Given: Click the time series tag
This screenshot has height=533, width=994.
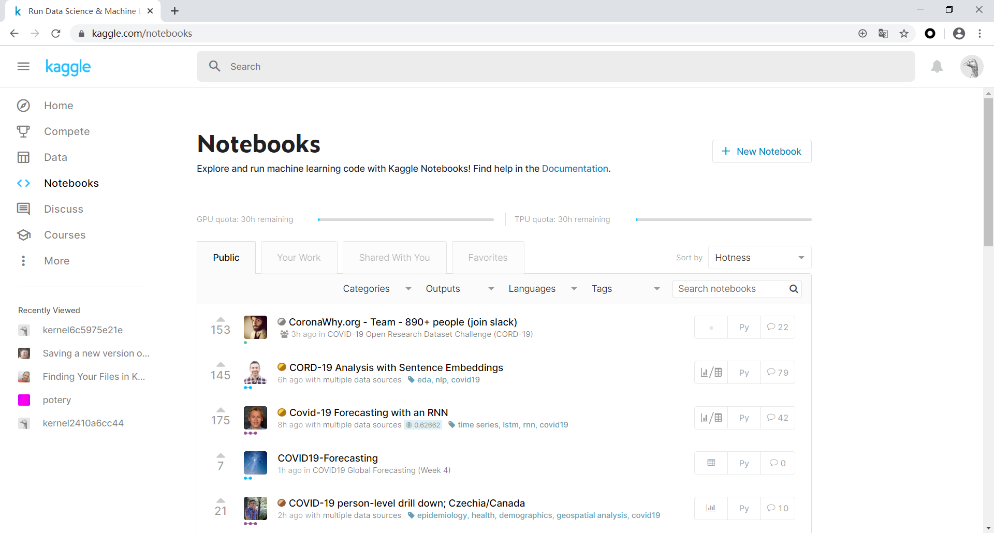Looking at the screenshot, I should 478,425.
